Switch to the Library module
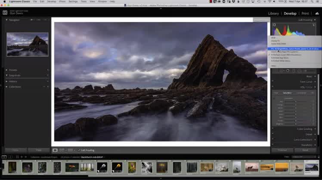This screenshot has width=322, height=180. tap(273, 14)
